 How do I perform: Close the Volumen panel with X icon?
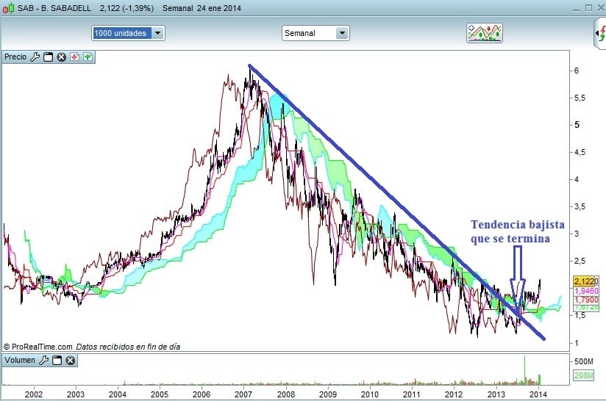tap(70, 361)
